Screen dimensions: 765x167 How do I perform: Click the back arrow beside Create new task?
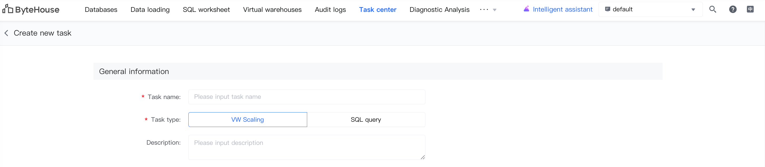pos(6,33)
